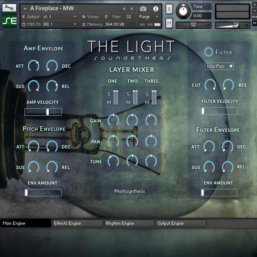Click the Filter Envelope Env Amount slider
257x257 pixels.
click(219, 192)
